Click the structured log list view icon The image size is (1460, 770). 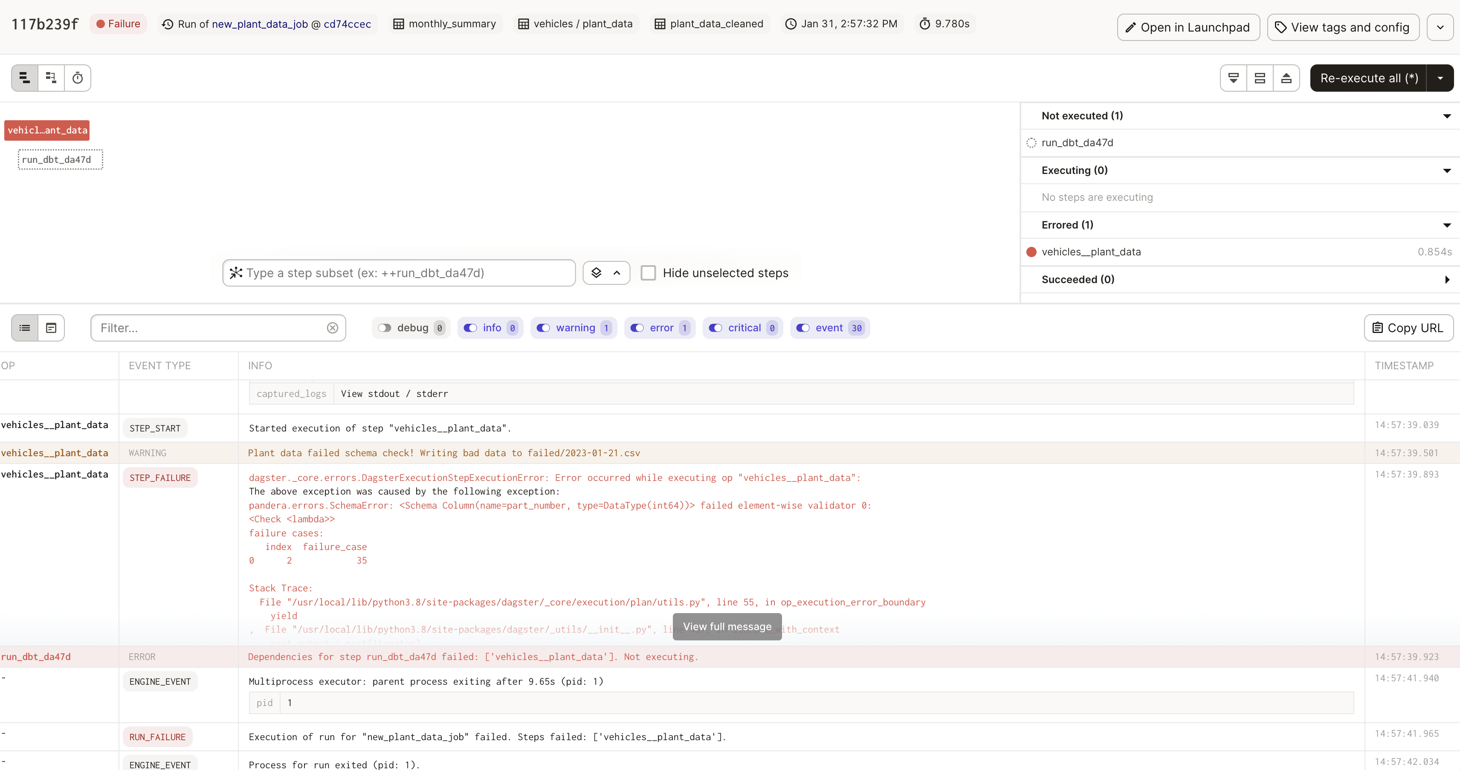pos(25,328)
